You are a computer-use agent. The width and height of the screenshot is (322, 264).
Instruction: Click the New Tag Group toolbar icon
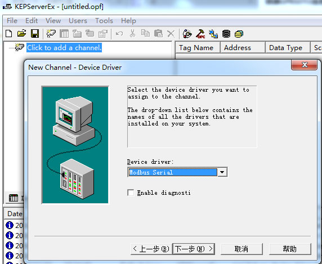tap(77, 33)
